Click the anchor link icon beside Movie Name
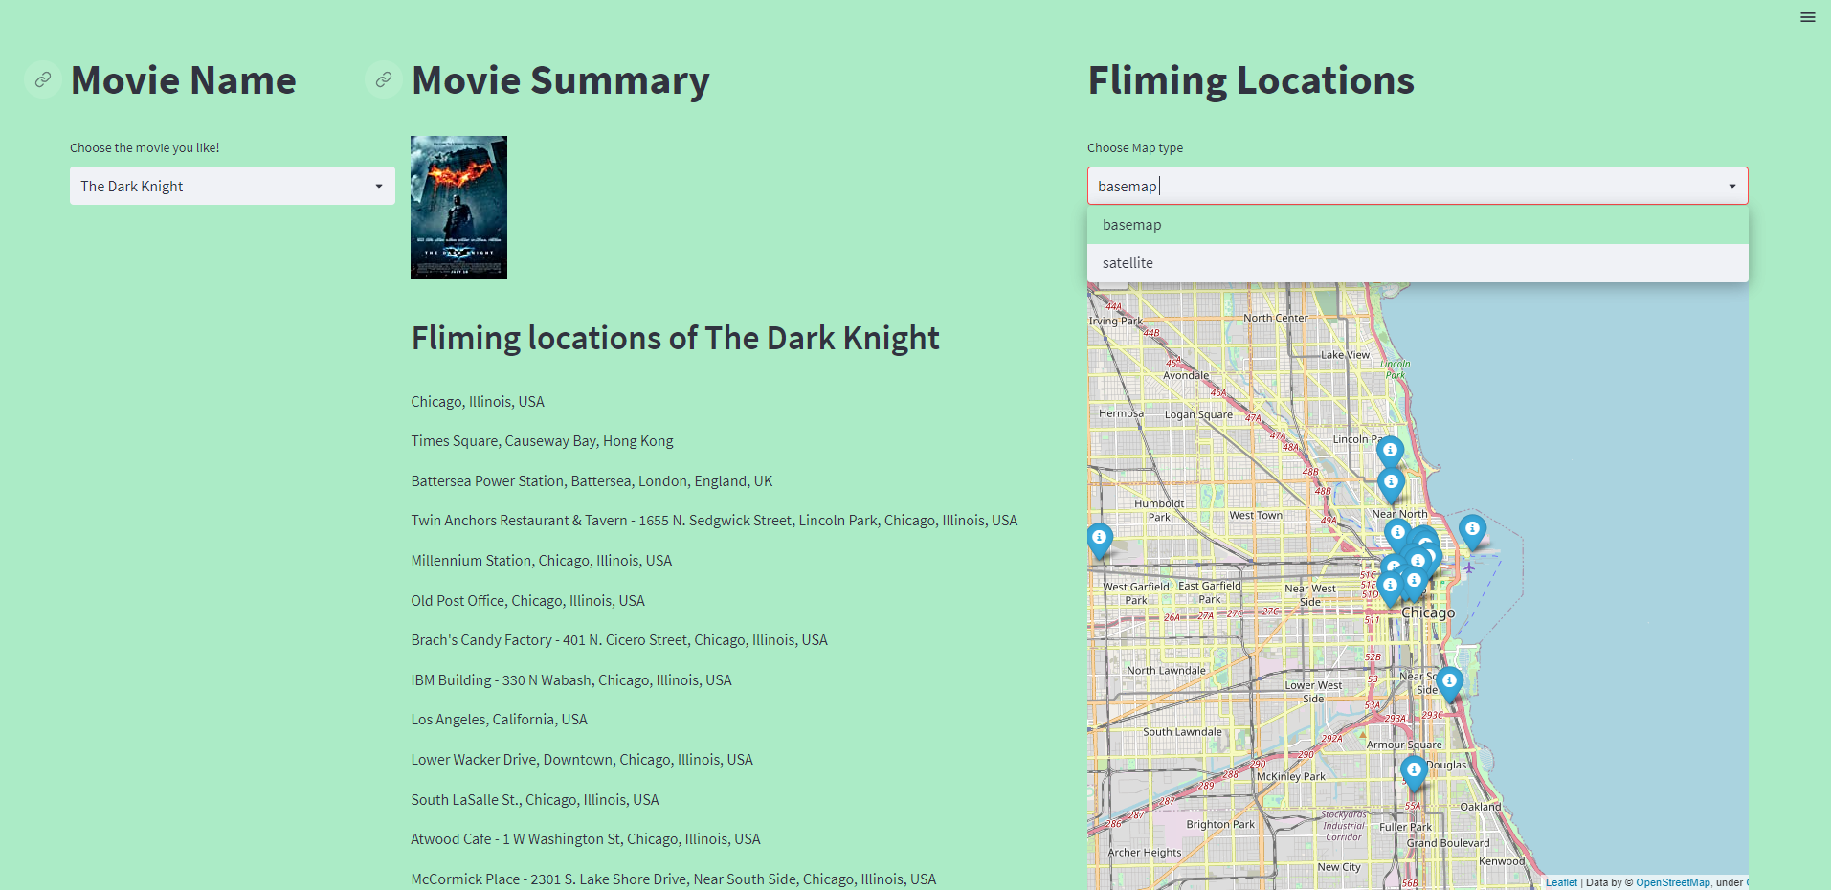This screenshot has height=890, width=1831. pyautogui.click(x=41, y=79)
